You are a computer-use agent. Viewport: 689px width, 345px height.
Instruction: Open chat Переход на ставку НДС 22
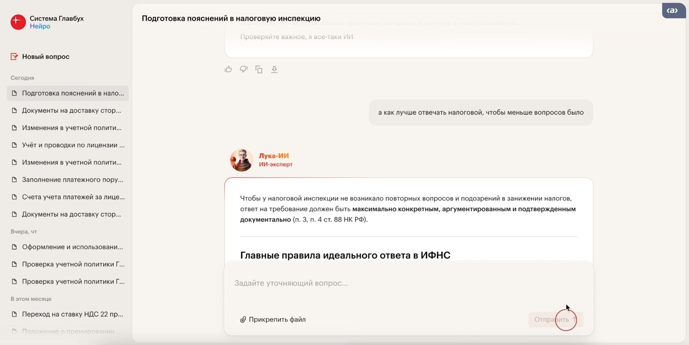tap(68, 314)
